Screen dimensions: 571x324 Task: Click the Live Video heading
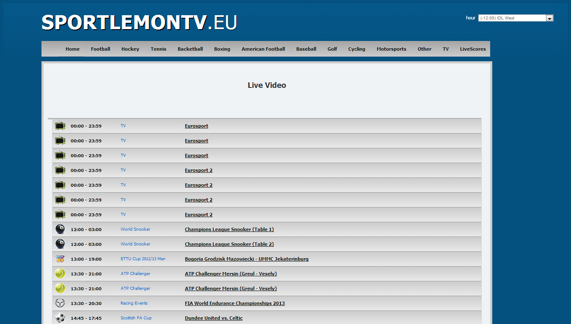pos(267,85)
